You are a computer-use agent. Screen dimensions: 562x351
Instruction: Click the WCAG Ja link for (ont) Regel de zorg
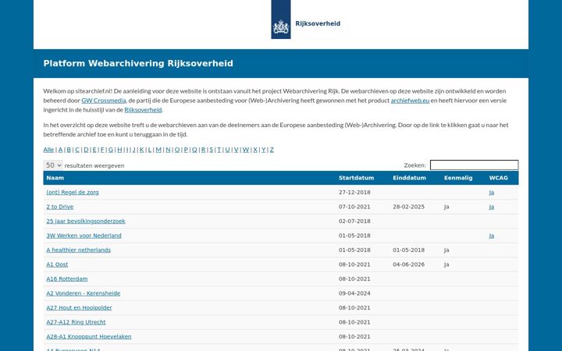[x=492, y=193]
